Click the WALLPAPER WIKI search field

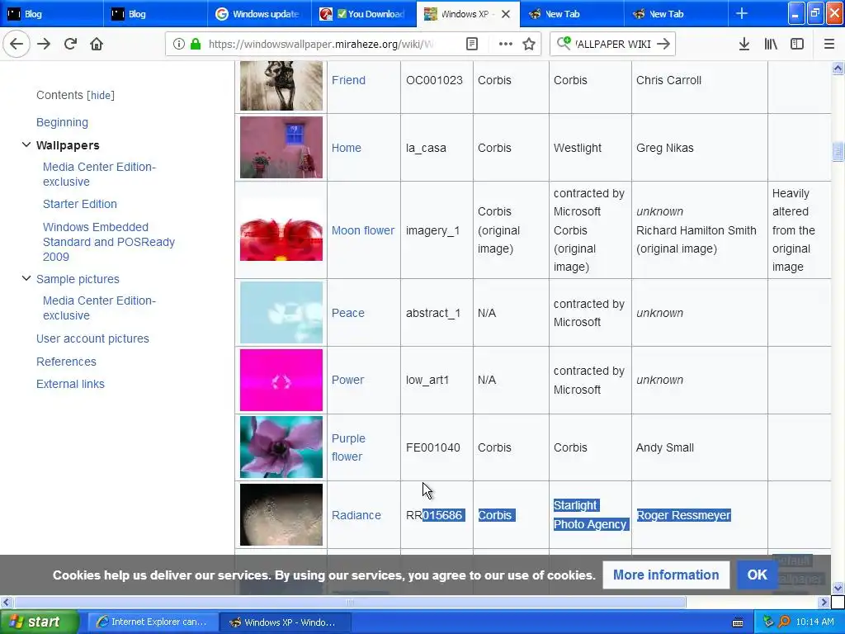click(613, 44)
